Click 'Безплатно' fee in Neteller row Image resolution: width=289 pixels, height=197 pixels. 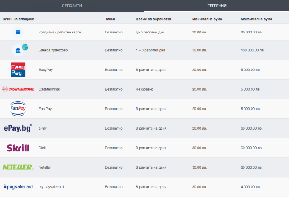[x=114, y=167]
